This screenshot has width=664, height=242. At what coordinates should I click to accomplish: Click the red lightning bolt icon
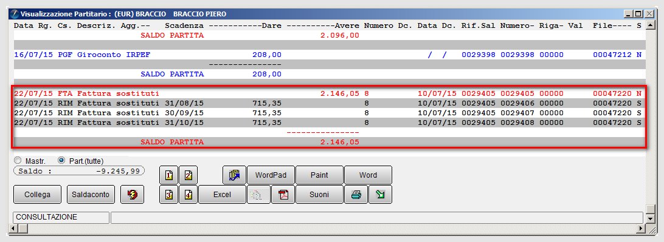132,195
